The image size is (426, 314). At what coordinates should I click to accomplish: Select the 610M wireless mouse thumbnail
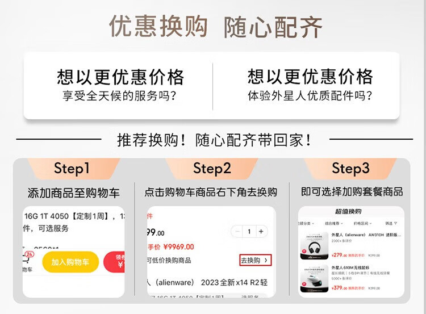[314, 278]
